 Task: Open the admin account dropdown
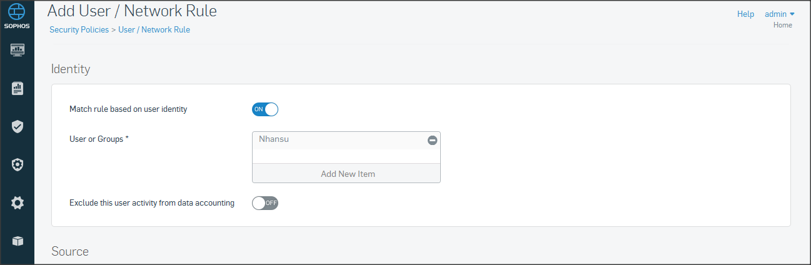click(779, 14)
